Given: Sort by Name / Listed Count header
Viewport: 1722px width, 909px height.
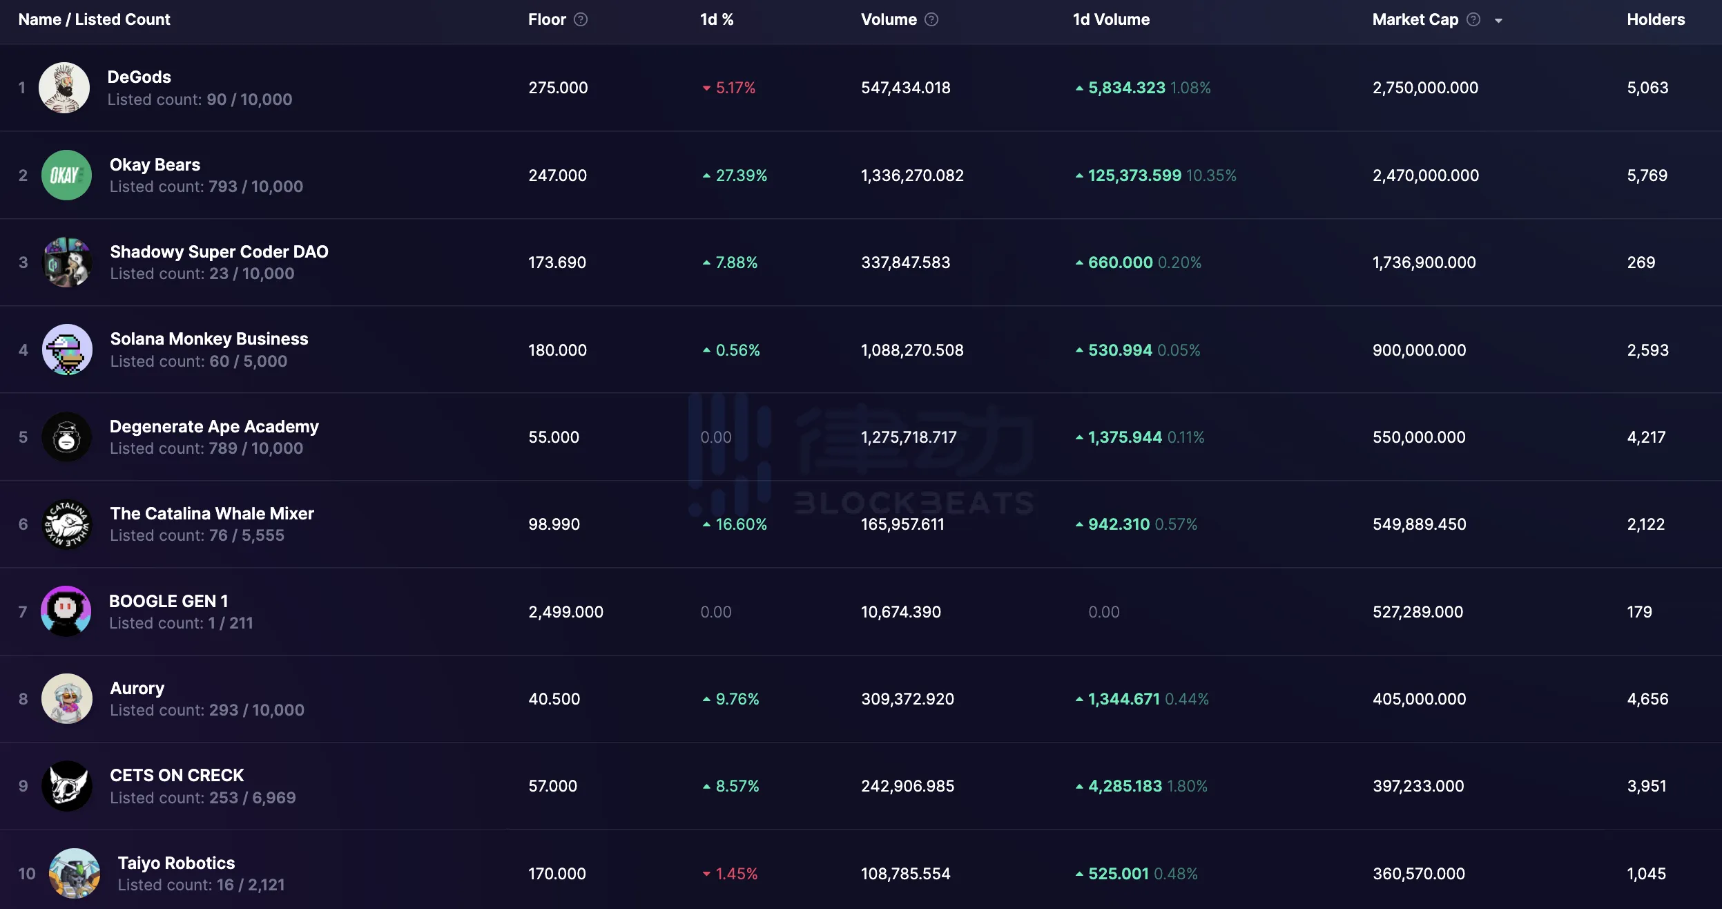Looking at the screenshot, I should [94, 19].
